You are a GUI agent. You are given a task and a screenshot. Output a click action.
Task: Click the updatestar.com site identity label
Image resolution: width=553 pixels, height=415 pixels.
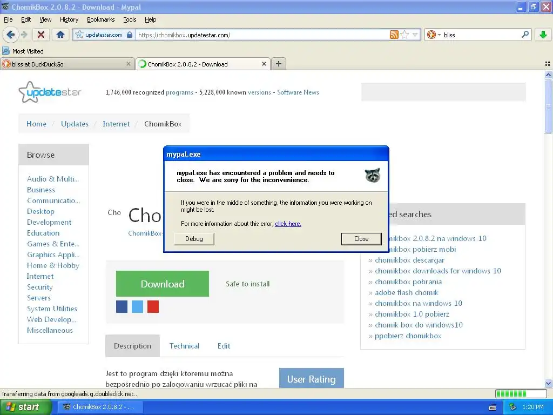click(104, 35)
